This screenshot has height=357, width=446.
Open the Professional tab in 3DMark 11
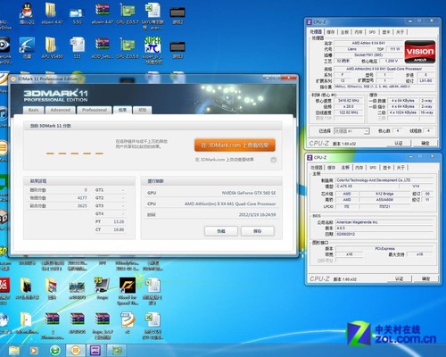pyautogui.click(x=95, y=110)
